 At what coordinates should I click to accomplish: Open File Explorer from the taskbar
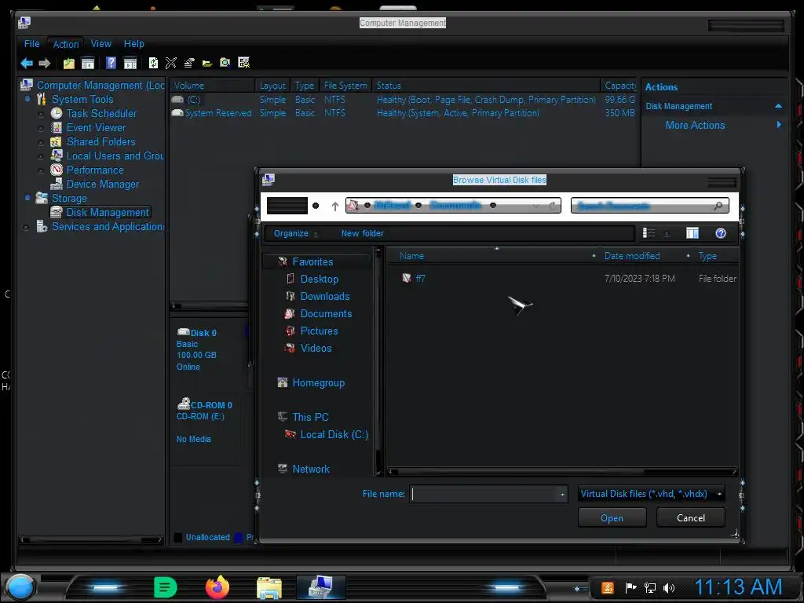click(x=269, y=588)
